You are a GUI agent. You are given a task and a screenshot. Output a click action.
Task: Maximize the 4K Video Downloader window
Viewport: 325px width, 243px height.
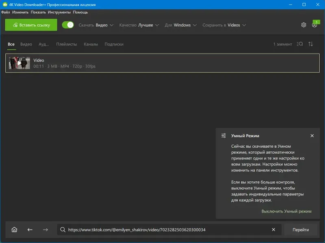click(x=304, y=4)
